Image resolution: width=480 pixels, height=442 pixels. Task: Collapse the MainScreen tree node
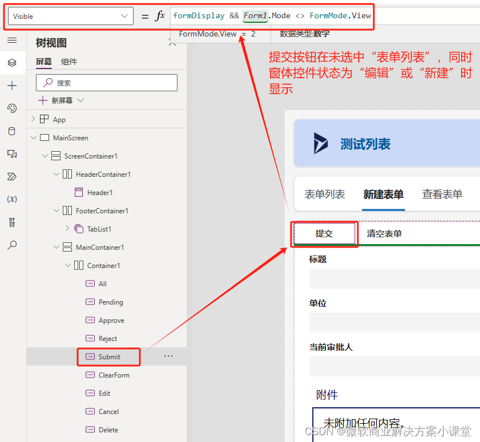34,137
